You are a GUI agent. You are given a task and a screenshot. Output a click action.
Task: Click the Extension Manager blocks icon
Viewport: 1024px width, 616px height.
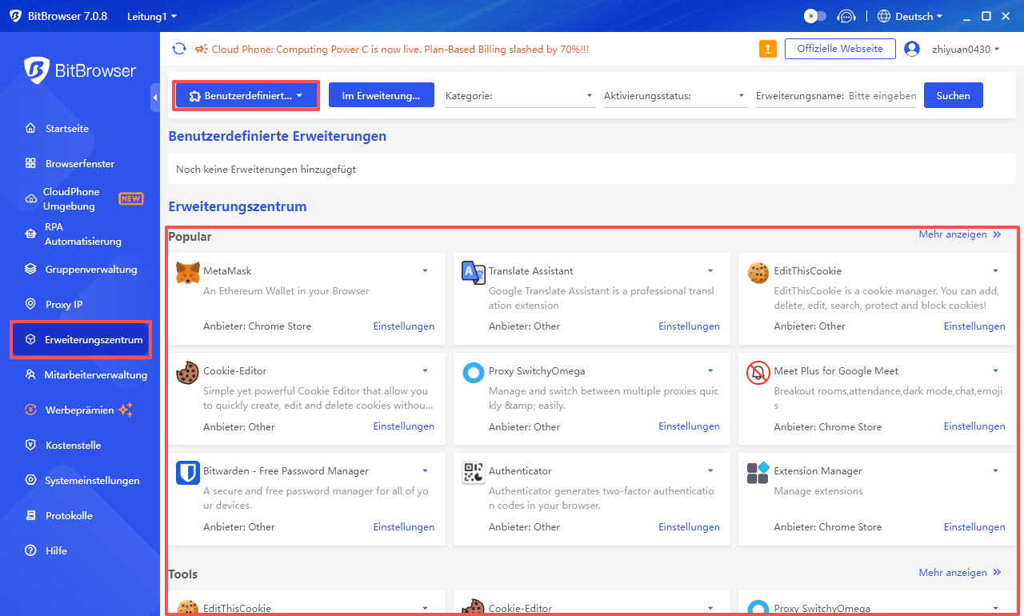758,472
